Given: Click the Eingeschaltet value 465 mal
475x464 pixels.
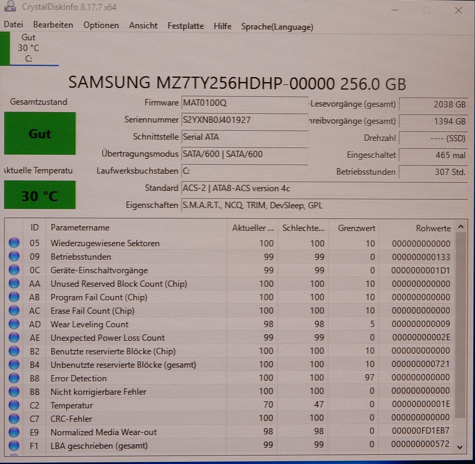Looking at the screenshot, I should click(433, 155).
